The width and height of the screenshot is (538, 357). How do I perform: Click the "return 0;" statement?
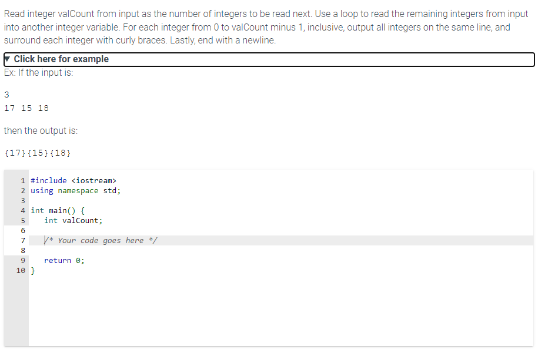pos(62,260)
